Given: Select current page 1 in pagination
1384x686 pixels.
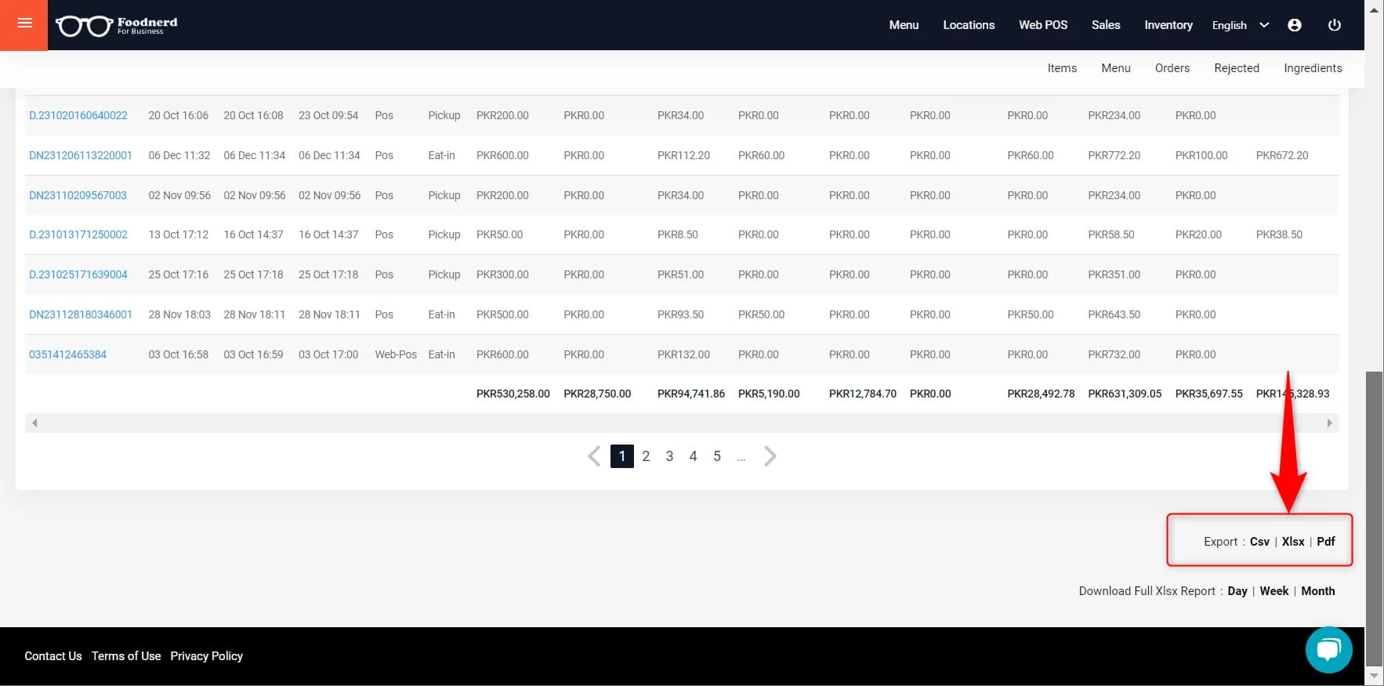Looking at the screenshot, I should (622, 456).
